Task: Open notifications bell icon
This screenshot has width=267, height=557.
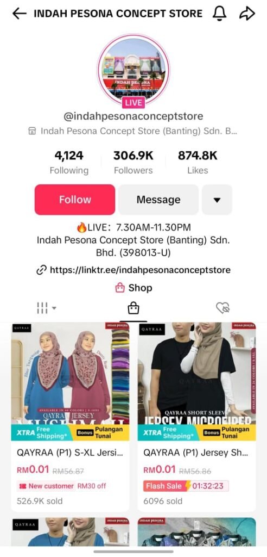Action: tap(219, 14)
